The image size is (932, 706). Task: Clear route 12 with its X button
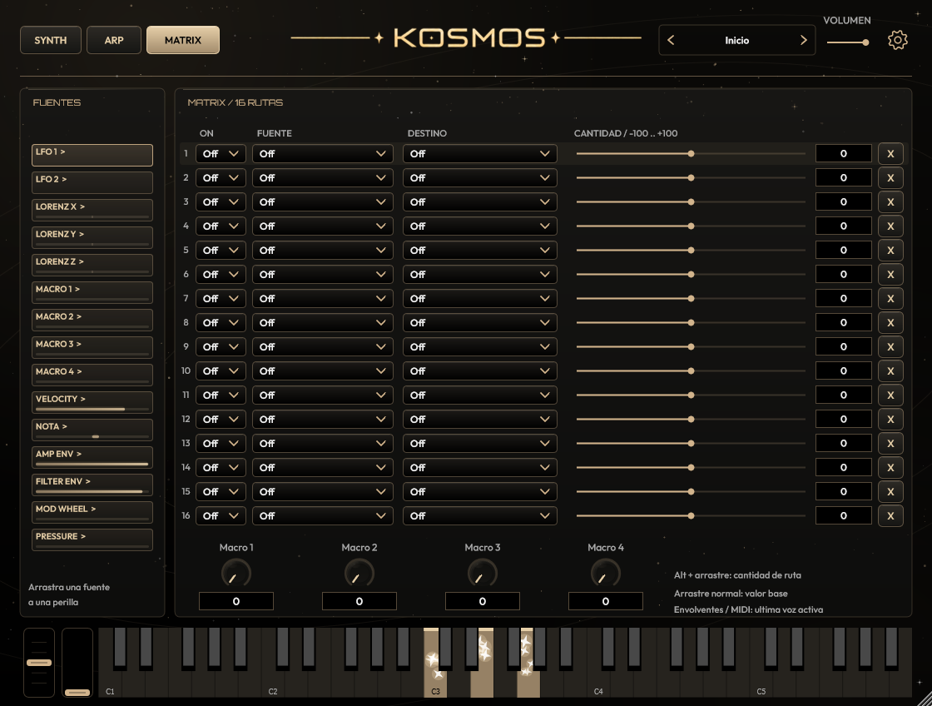(x=890, y=420)
